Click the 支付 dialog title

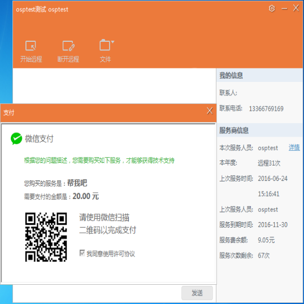tap(8, 112)
